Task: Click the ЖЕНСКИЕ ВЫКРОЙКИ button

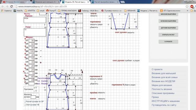Action: 168,14
